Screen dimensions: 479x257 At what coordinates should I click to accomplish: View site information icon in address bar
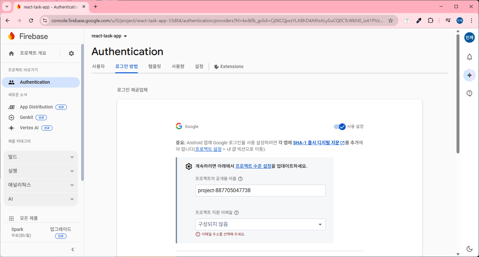point(45,21)
